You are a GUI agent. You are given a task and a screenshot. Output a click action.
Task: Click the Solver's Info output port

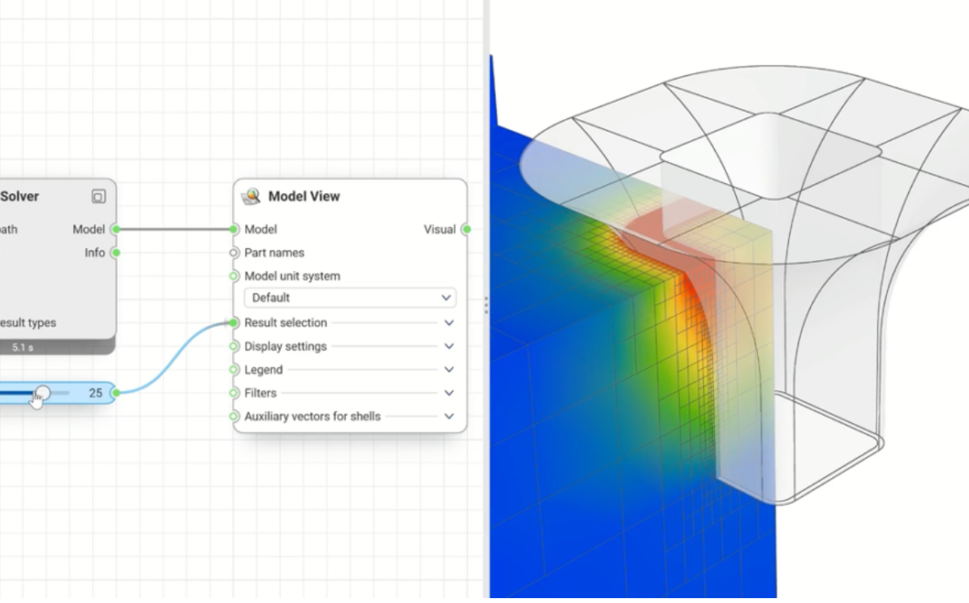click(x=116, y=253)
